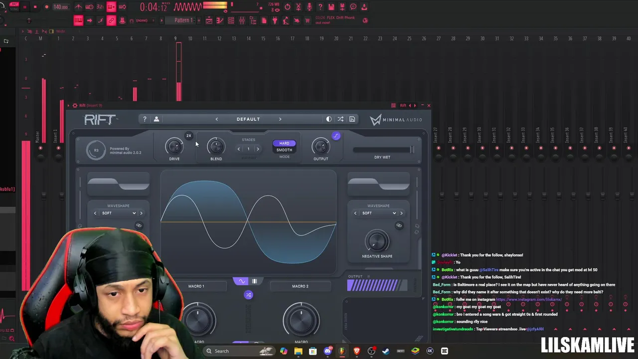Add new pattern with plus button

click(x=199, y=20)
